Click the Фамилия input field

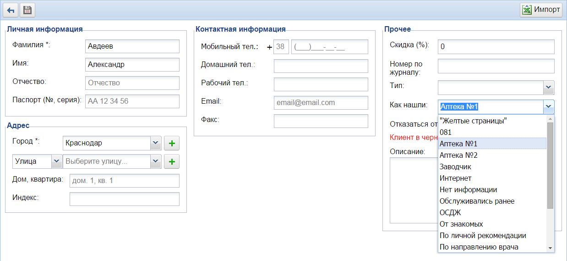pos(132,46)
